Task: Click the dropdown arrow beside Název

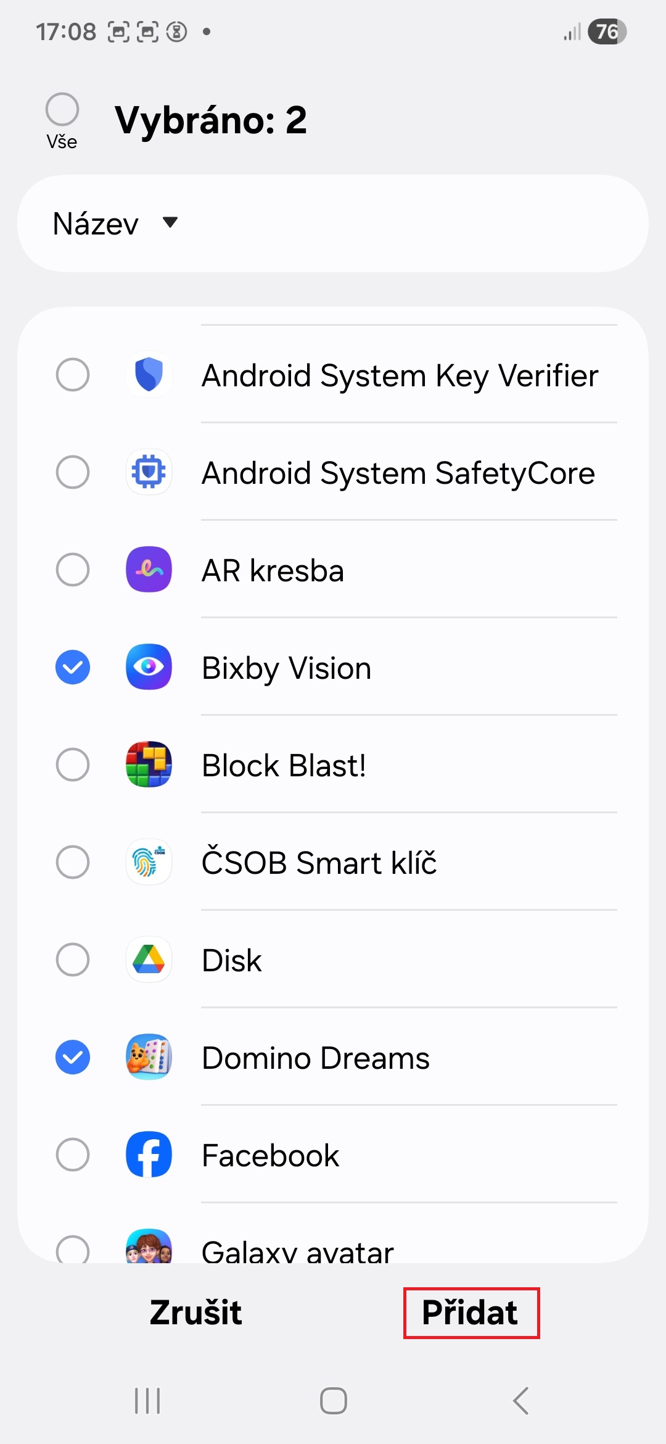Action: [x=170, y=222]
